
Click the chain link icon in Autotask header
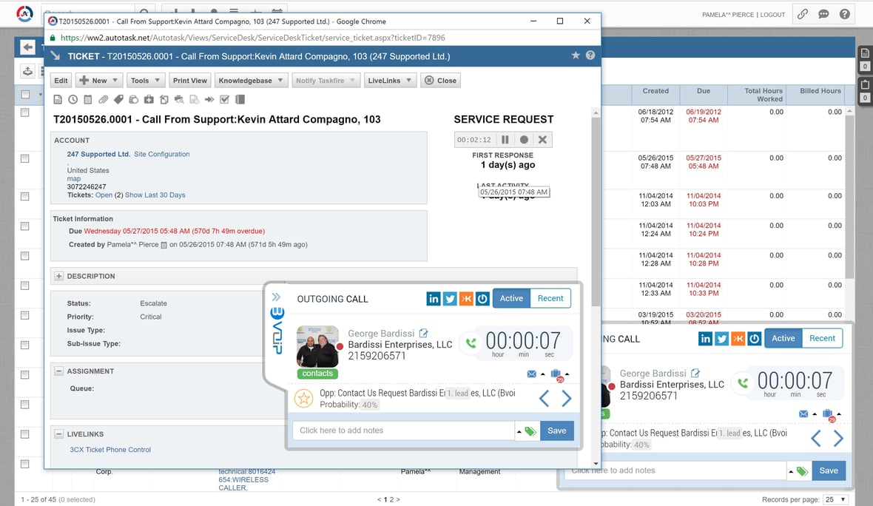tap(802, 15)
